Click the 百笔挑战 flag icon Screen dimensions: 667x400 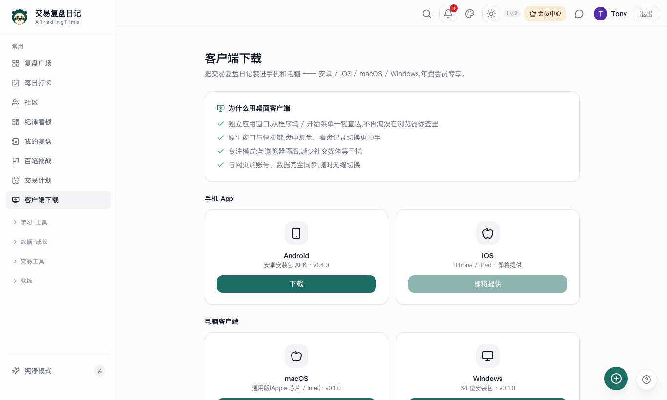tap(16, 161)
